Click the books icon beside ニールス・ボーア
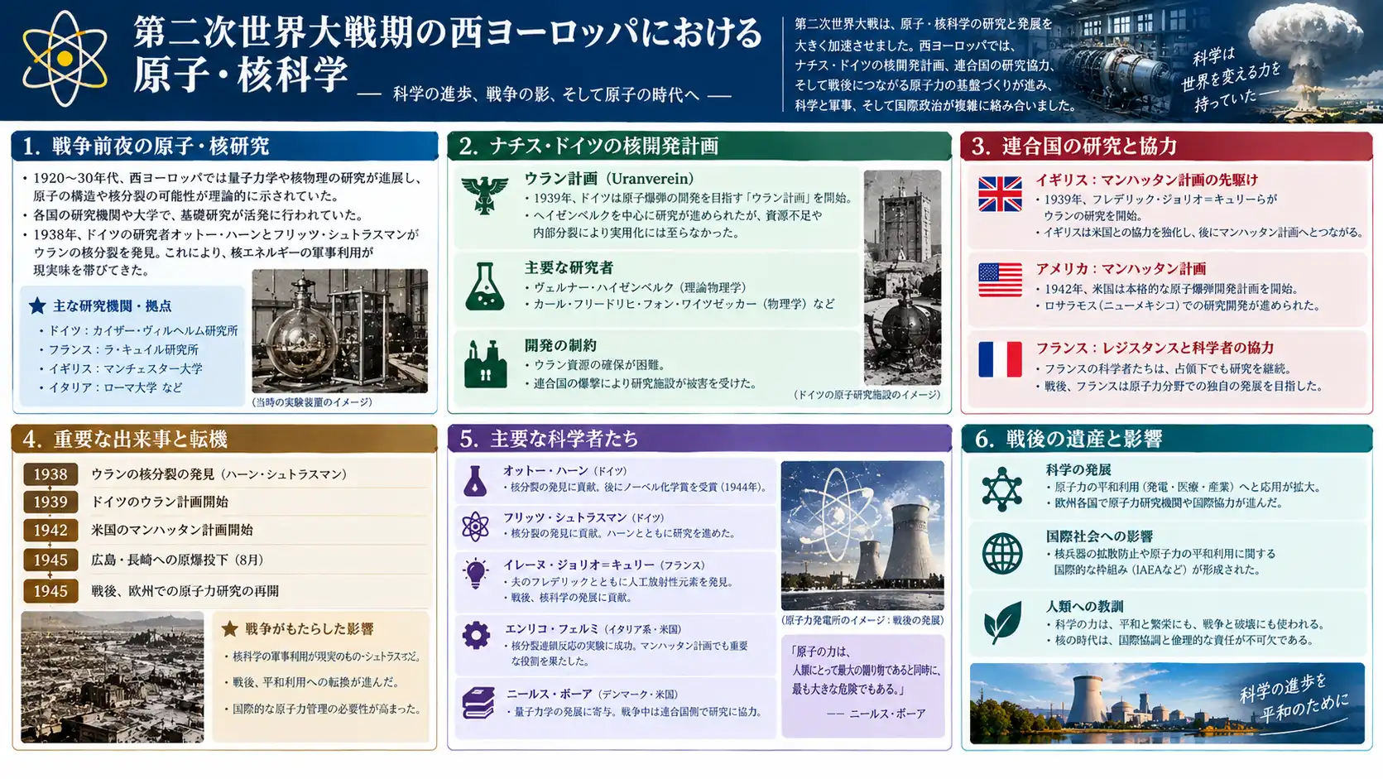 click(478, 703)
